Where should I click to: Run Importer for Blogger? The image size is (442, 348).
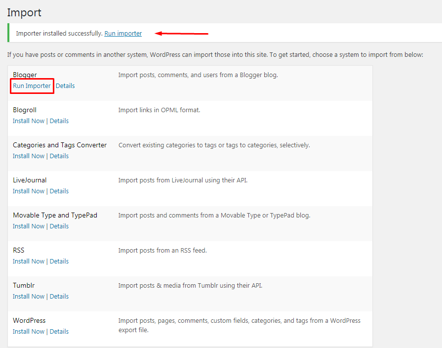tap(32, 86)
